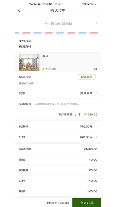The width and height of the screenshot is (116, 207).
Task: Expand the 开具发票 invoice chevron
Action: pos(97,93)
